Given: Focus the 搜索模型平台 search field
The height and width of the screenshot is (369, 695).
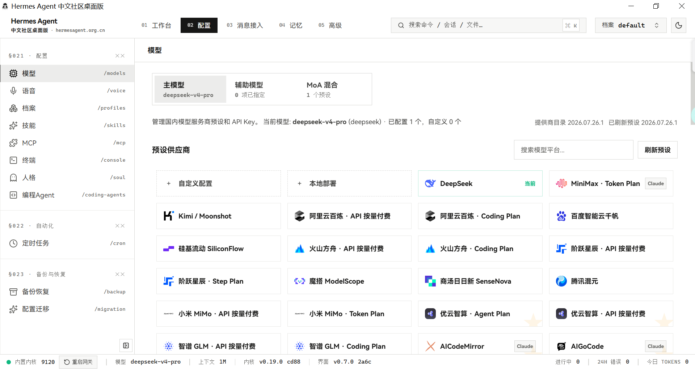Looking at the screenshot, I should tap(574, 150).
